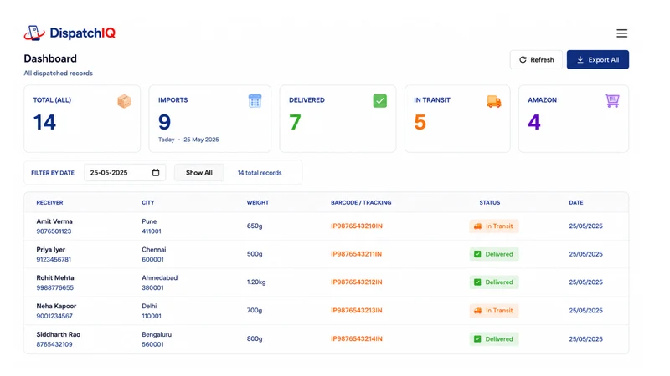Click receiver name Priya Iyer

[51, 249]
